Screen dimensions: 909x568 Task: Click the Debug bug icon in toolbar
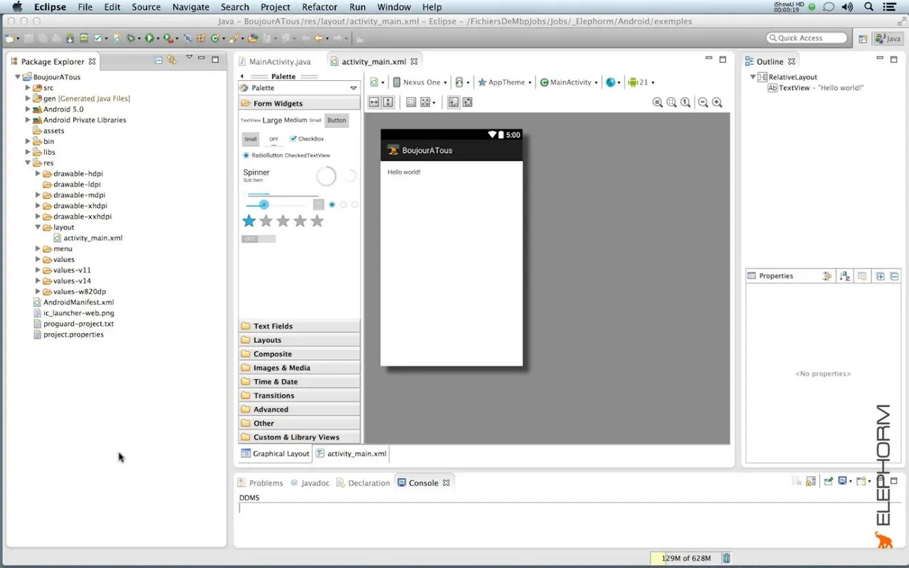pos(131,38)
